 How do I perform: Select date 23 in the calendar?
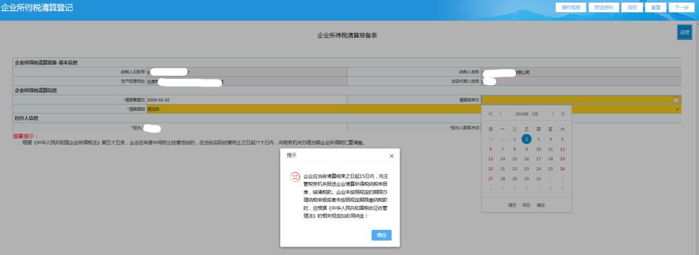point(526,168)
